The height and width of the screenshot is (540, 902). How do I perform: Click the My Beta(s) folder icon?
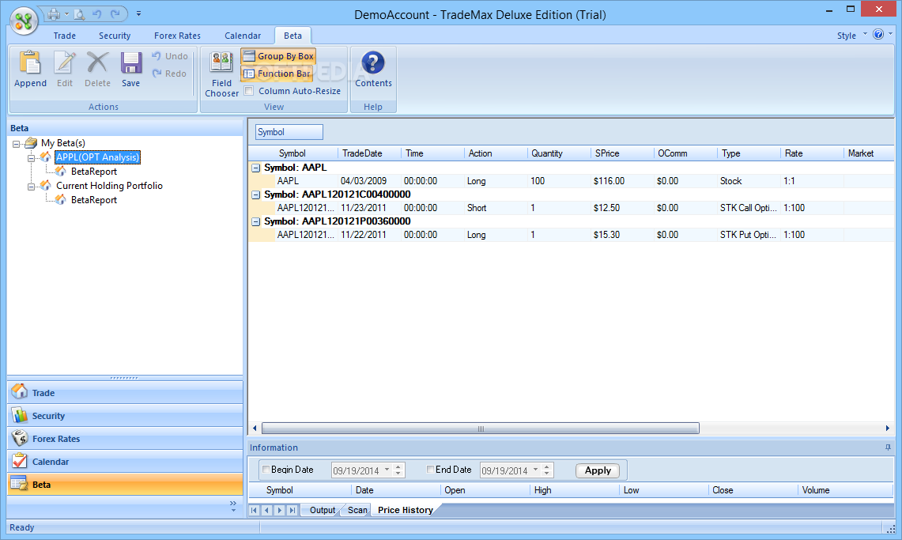click(31, 142)
